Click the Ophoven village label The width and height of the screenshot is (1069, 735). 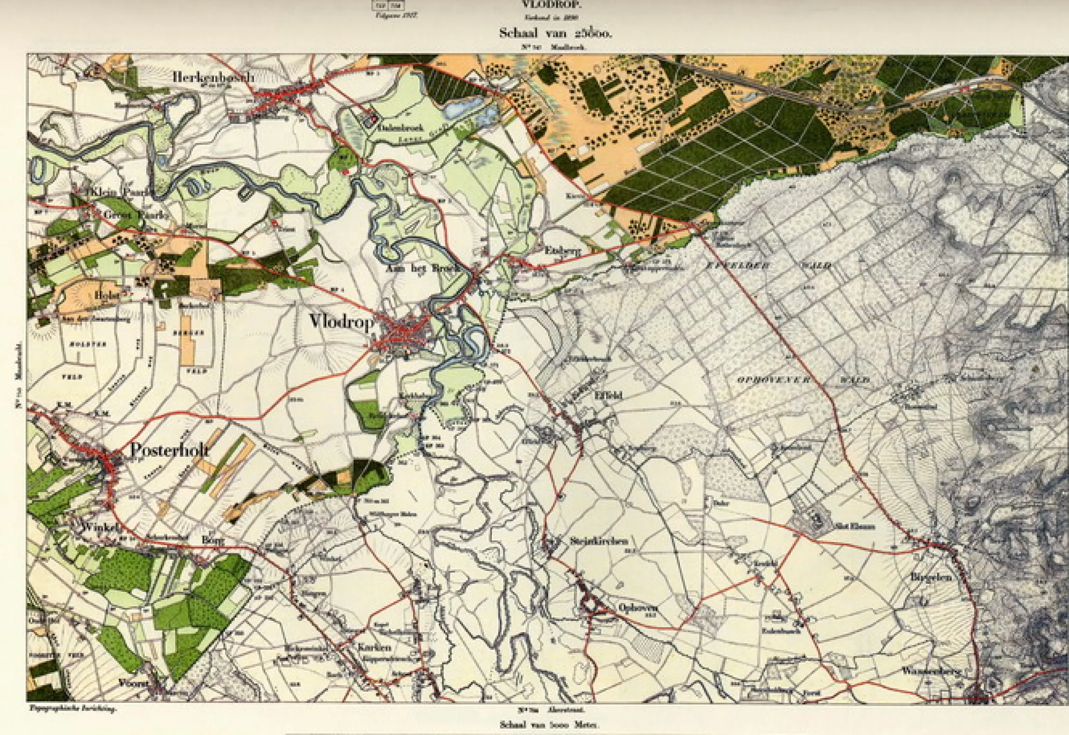point(638,608)
